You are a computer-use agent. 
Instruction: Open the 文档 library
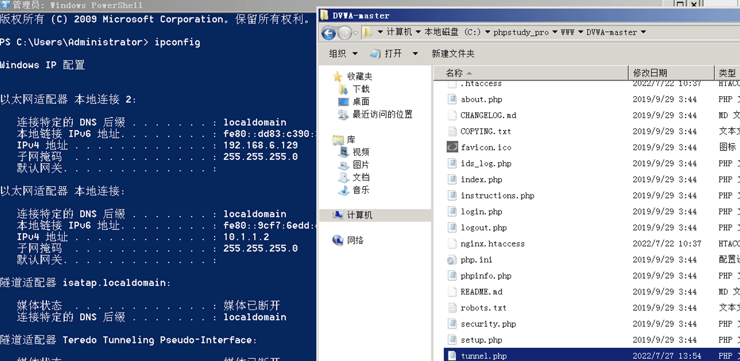(361, 177)
